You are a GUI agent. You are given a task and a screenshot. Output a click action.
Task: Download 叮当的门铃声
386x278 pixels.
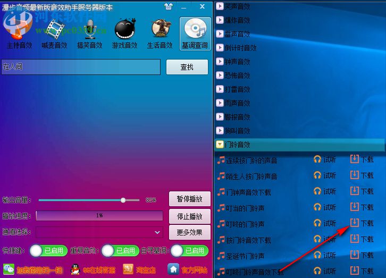click(x=362, y=207)
